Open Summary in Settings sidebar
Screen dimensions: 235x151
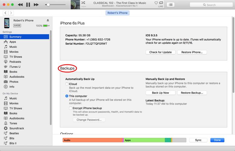click(x=25, y=37)
